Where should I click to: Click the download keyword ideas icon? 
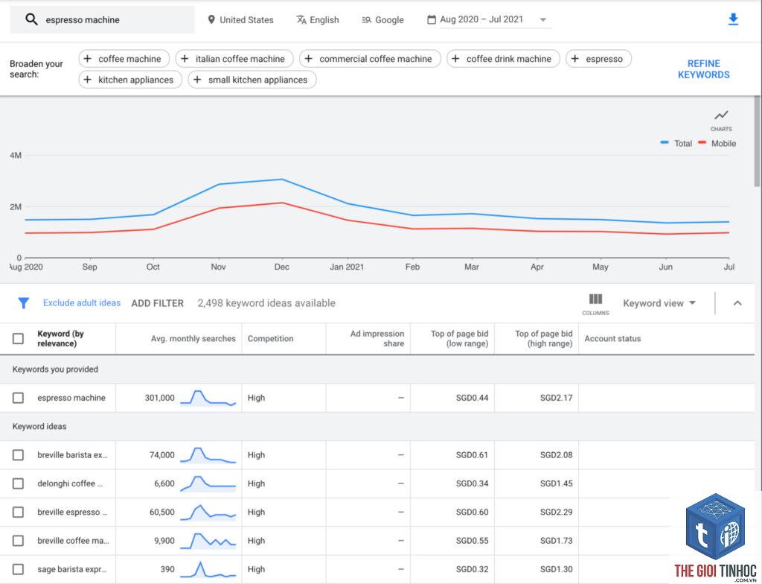(x=733, y=19)
